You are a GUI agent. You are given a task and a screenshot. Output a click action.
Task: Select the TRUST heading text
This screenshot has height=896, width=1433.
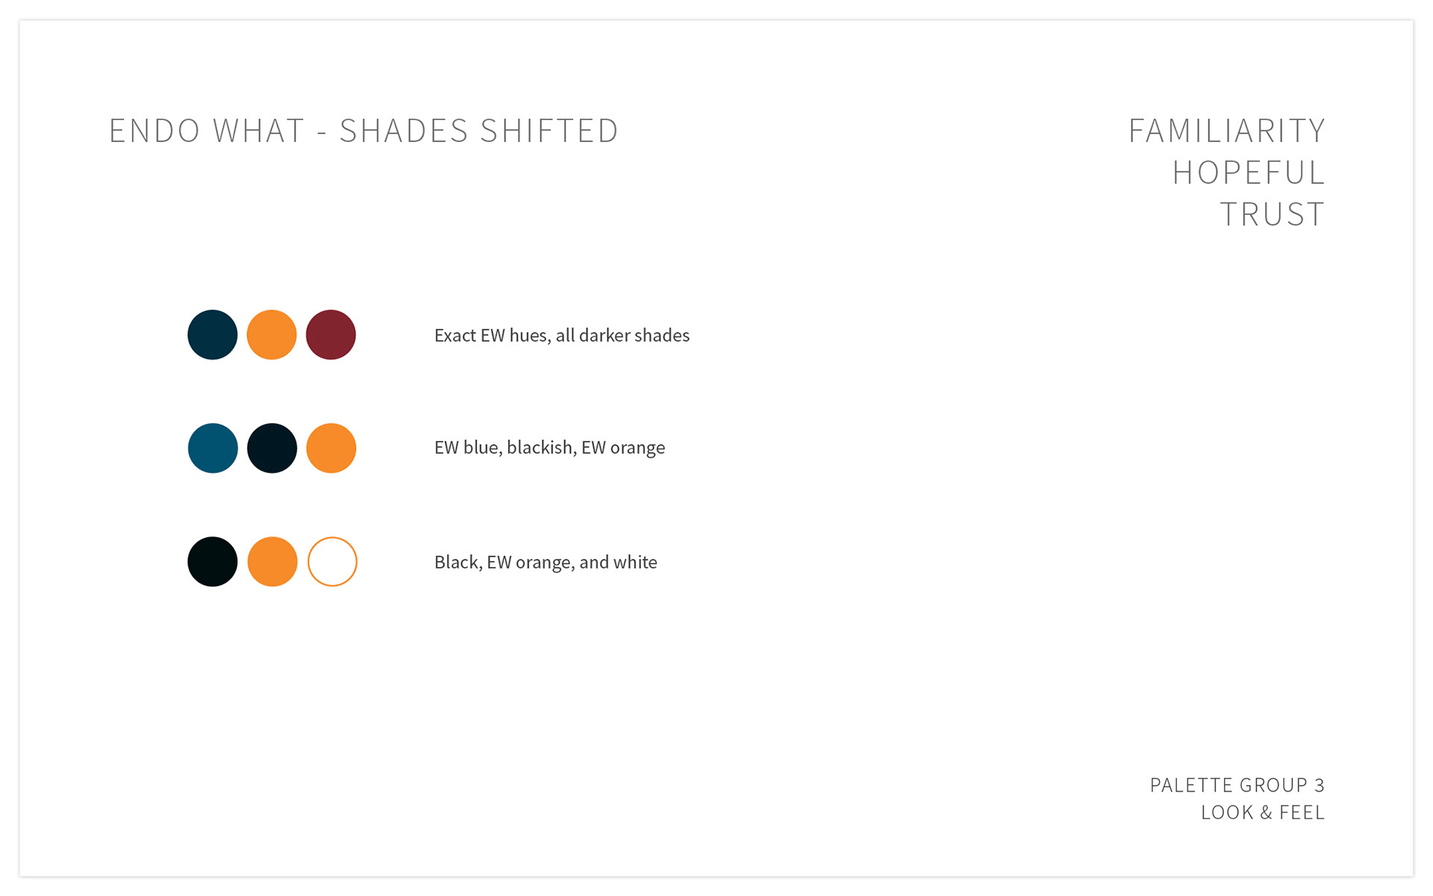(x=1273, y=214)
